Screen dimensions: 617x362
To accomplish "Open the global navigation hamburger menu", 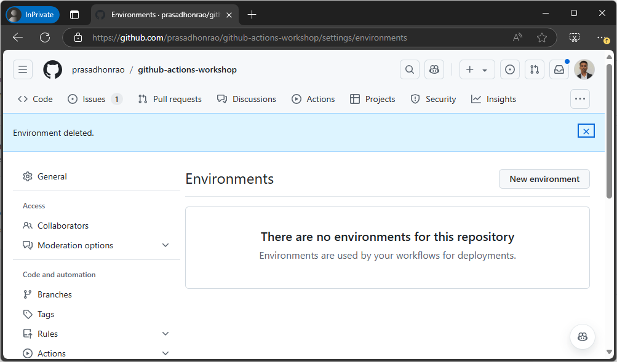I will point(23,69).
